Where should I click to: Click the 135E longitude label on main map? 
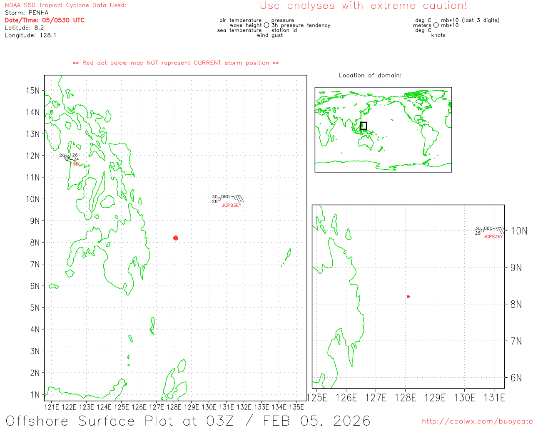(296, 407)
